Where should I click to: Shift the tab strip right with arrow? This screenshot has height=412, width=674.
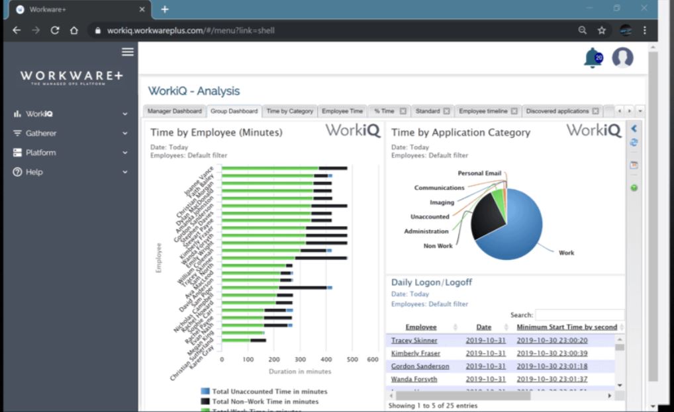630,111
